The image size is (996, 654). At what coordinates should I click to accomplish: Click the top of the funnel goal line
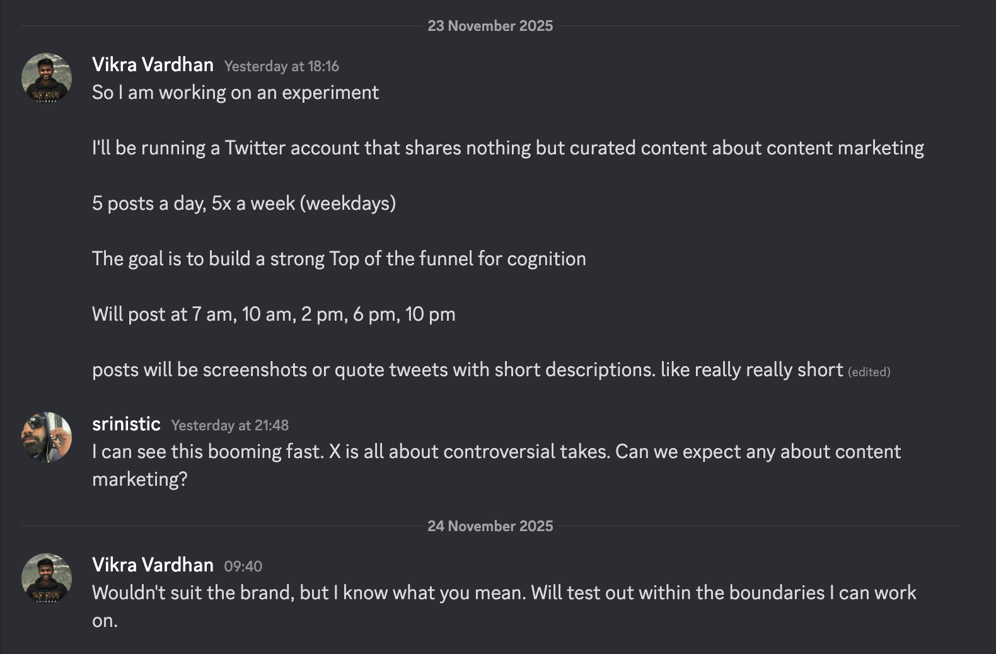coord(339,258)
